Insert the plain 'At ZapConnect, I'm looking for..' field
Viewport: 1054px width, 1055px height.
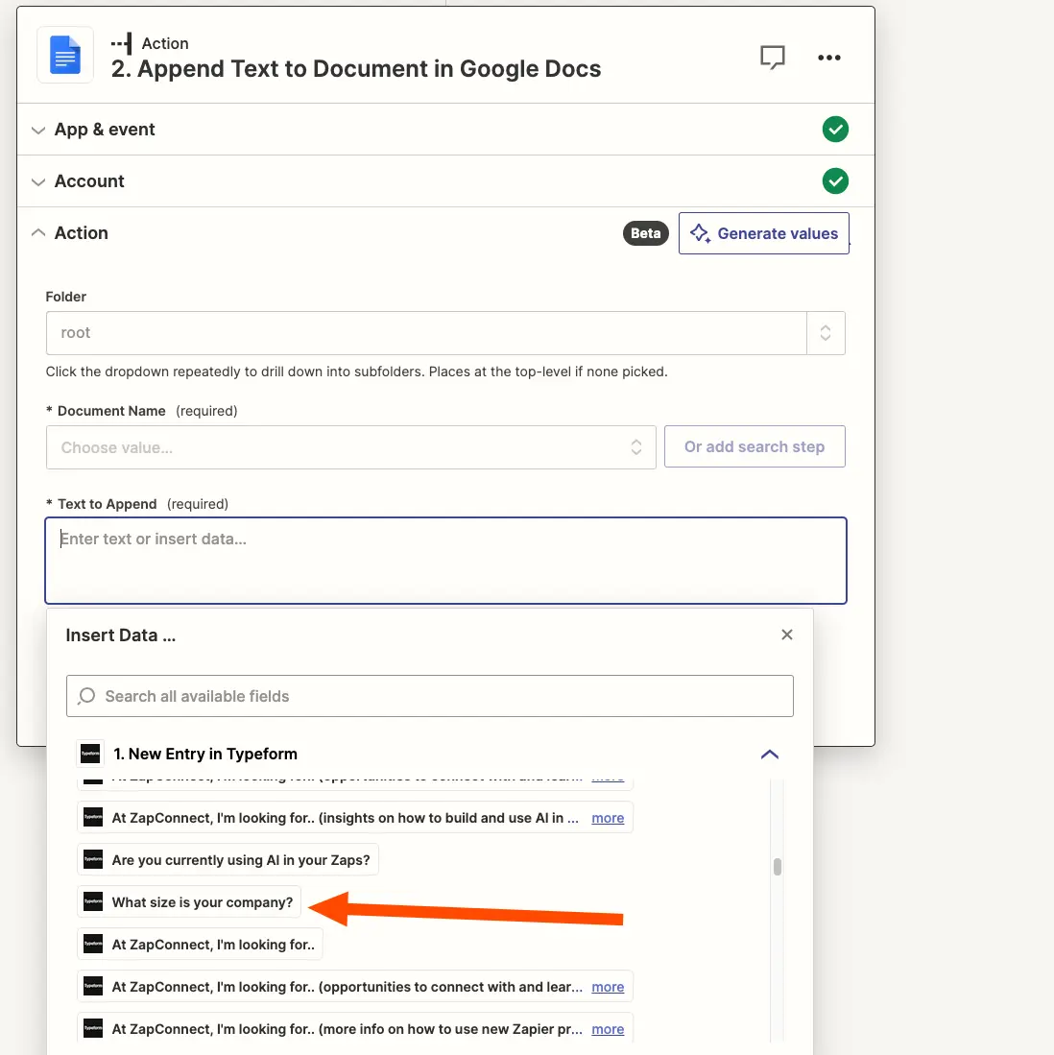200,944
